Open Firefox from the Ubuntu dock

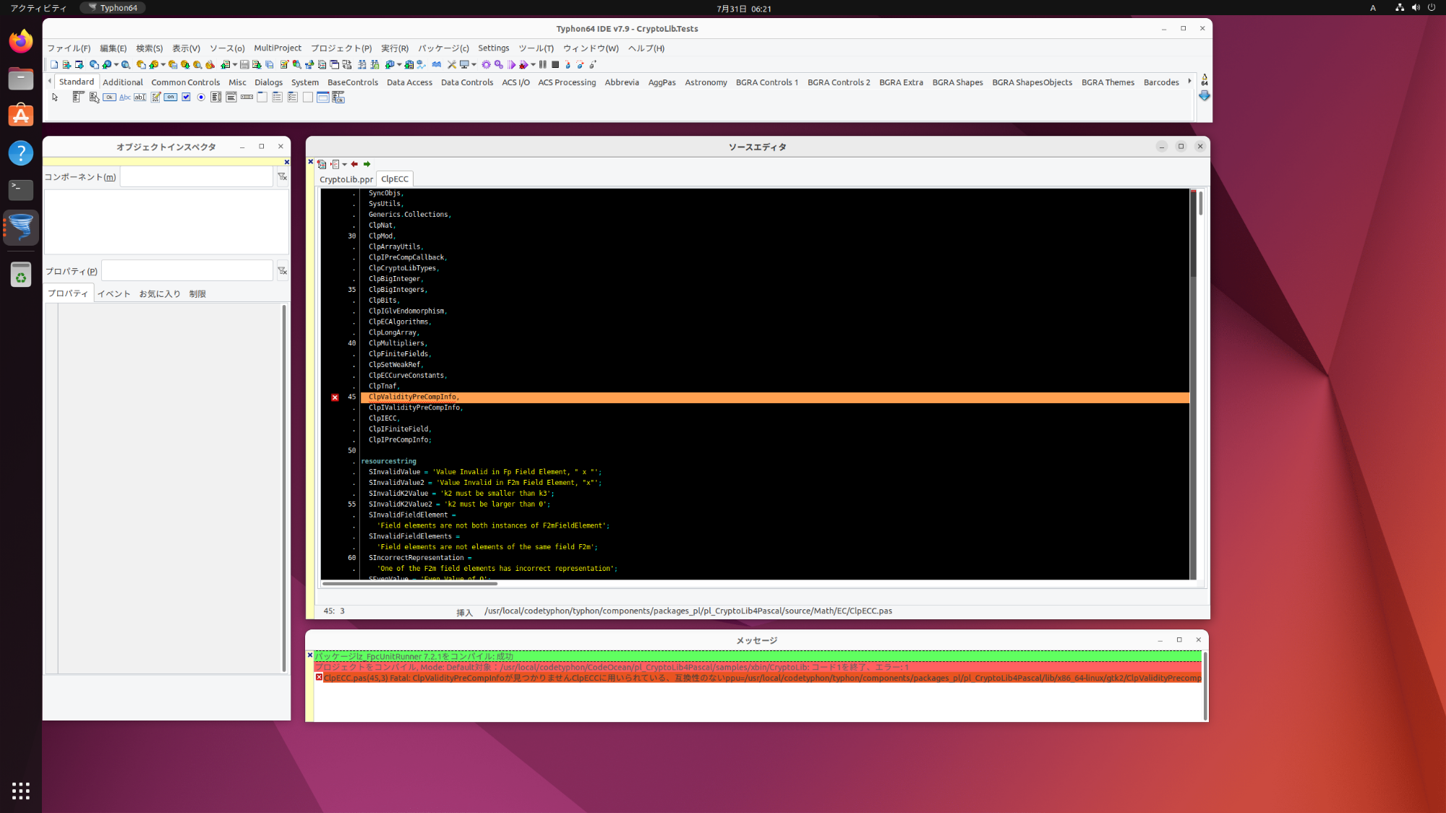coord(21,41)
